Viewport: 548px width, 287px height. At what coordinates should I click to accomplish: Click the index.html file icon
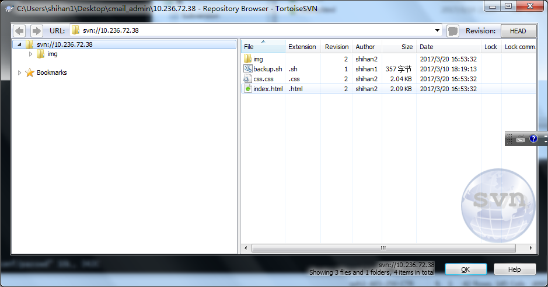coord(247,88)
